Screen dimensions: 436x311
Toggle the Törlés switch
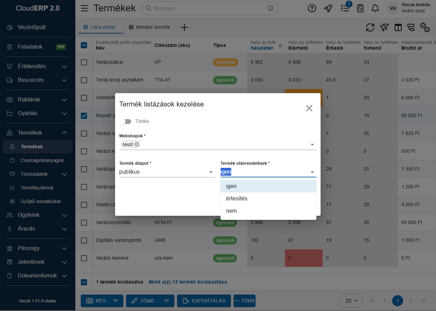point(125,121)
